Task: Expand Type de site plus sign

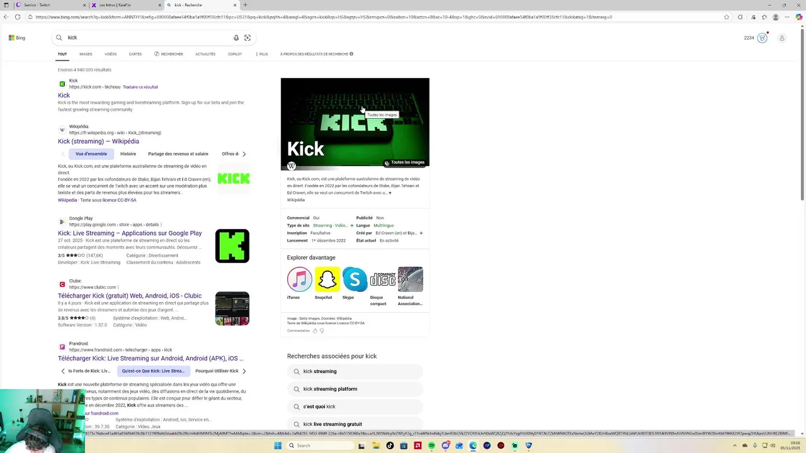Action: pos(352,225)
